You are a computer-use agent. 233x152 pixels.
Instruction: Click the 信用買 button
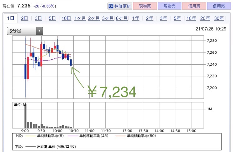coord(194,6)
